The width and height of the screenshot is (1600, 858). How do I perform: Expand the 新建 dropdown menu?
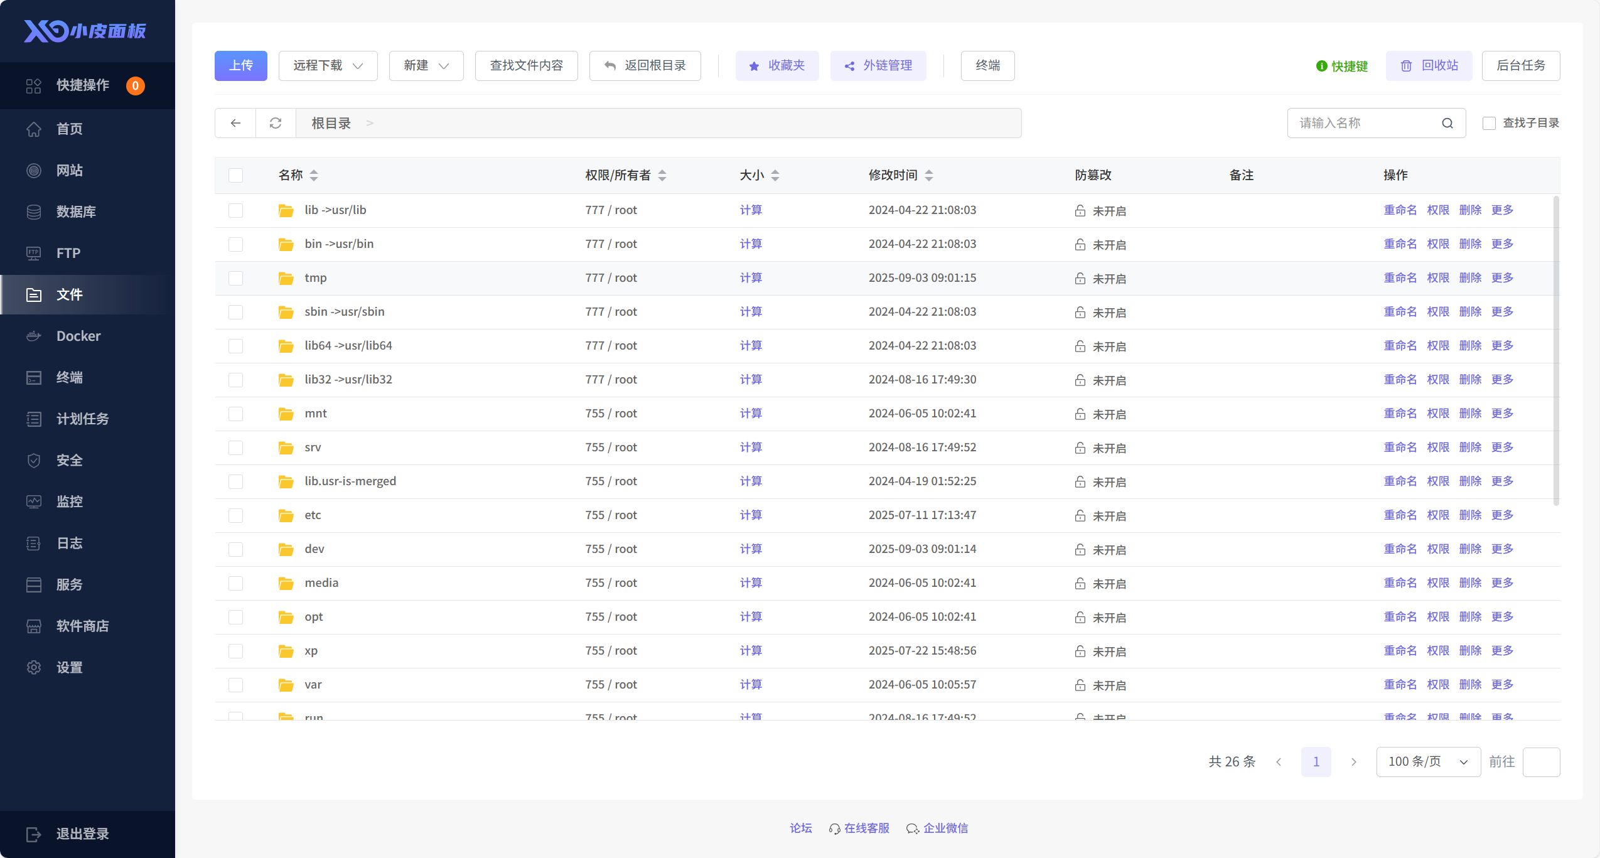426,66
